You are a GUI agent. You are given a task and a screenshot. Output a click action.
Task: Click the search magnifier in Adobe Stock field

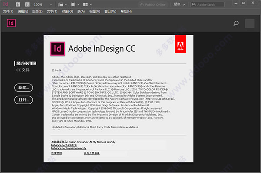[x=194, y=4]
